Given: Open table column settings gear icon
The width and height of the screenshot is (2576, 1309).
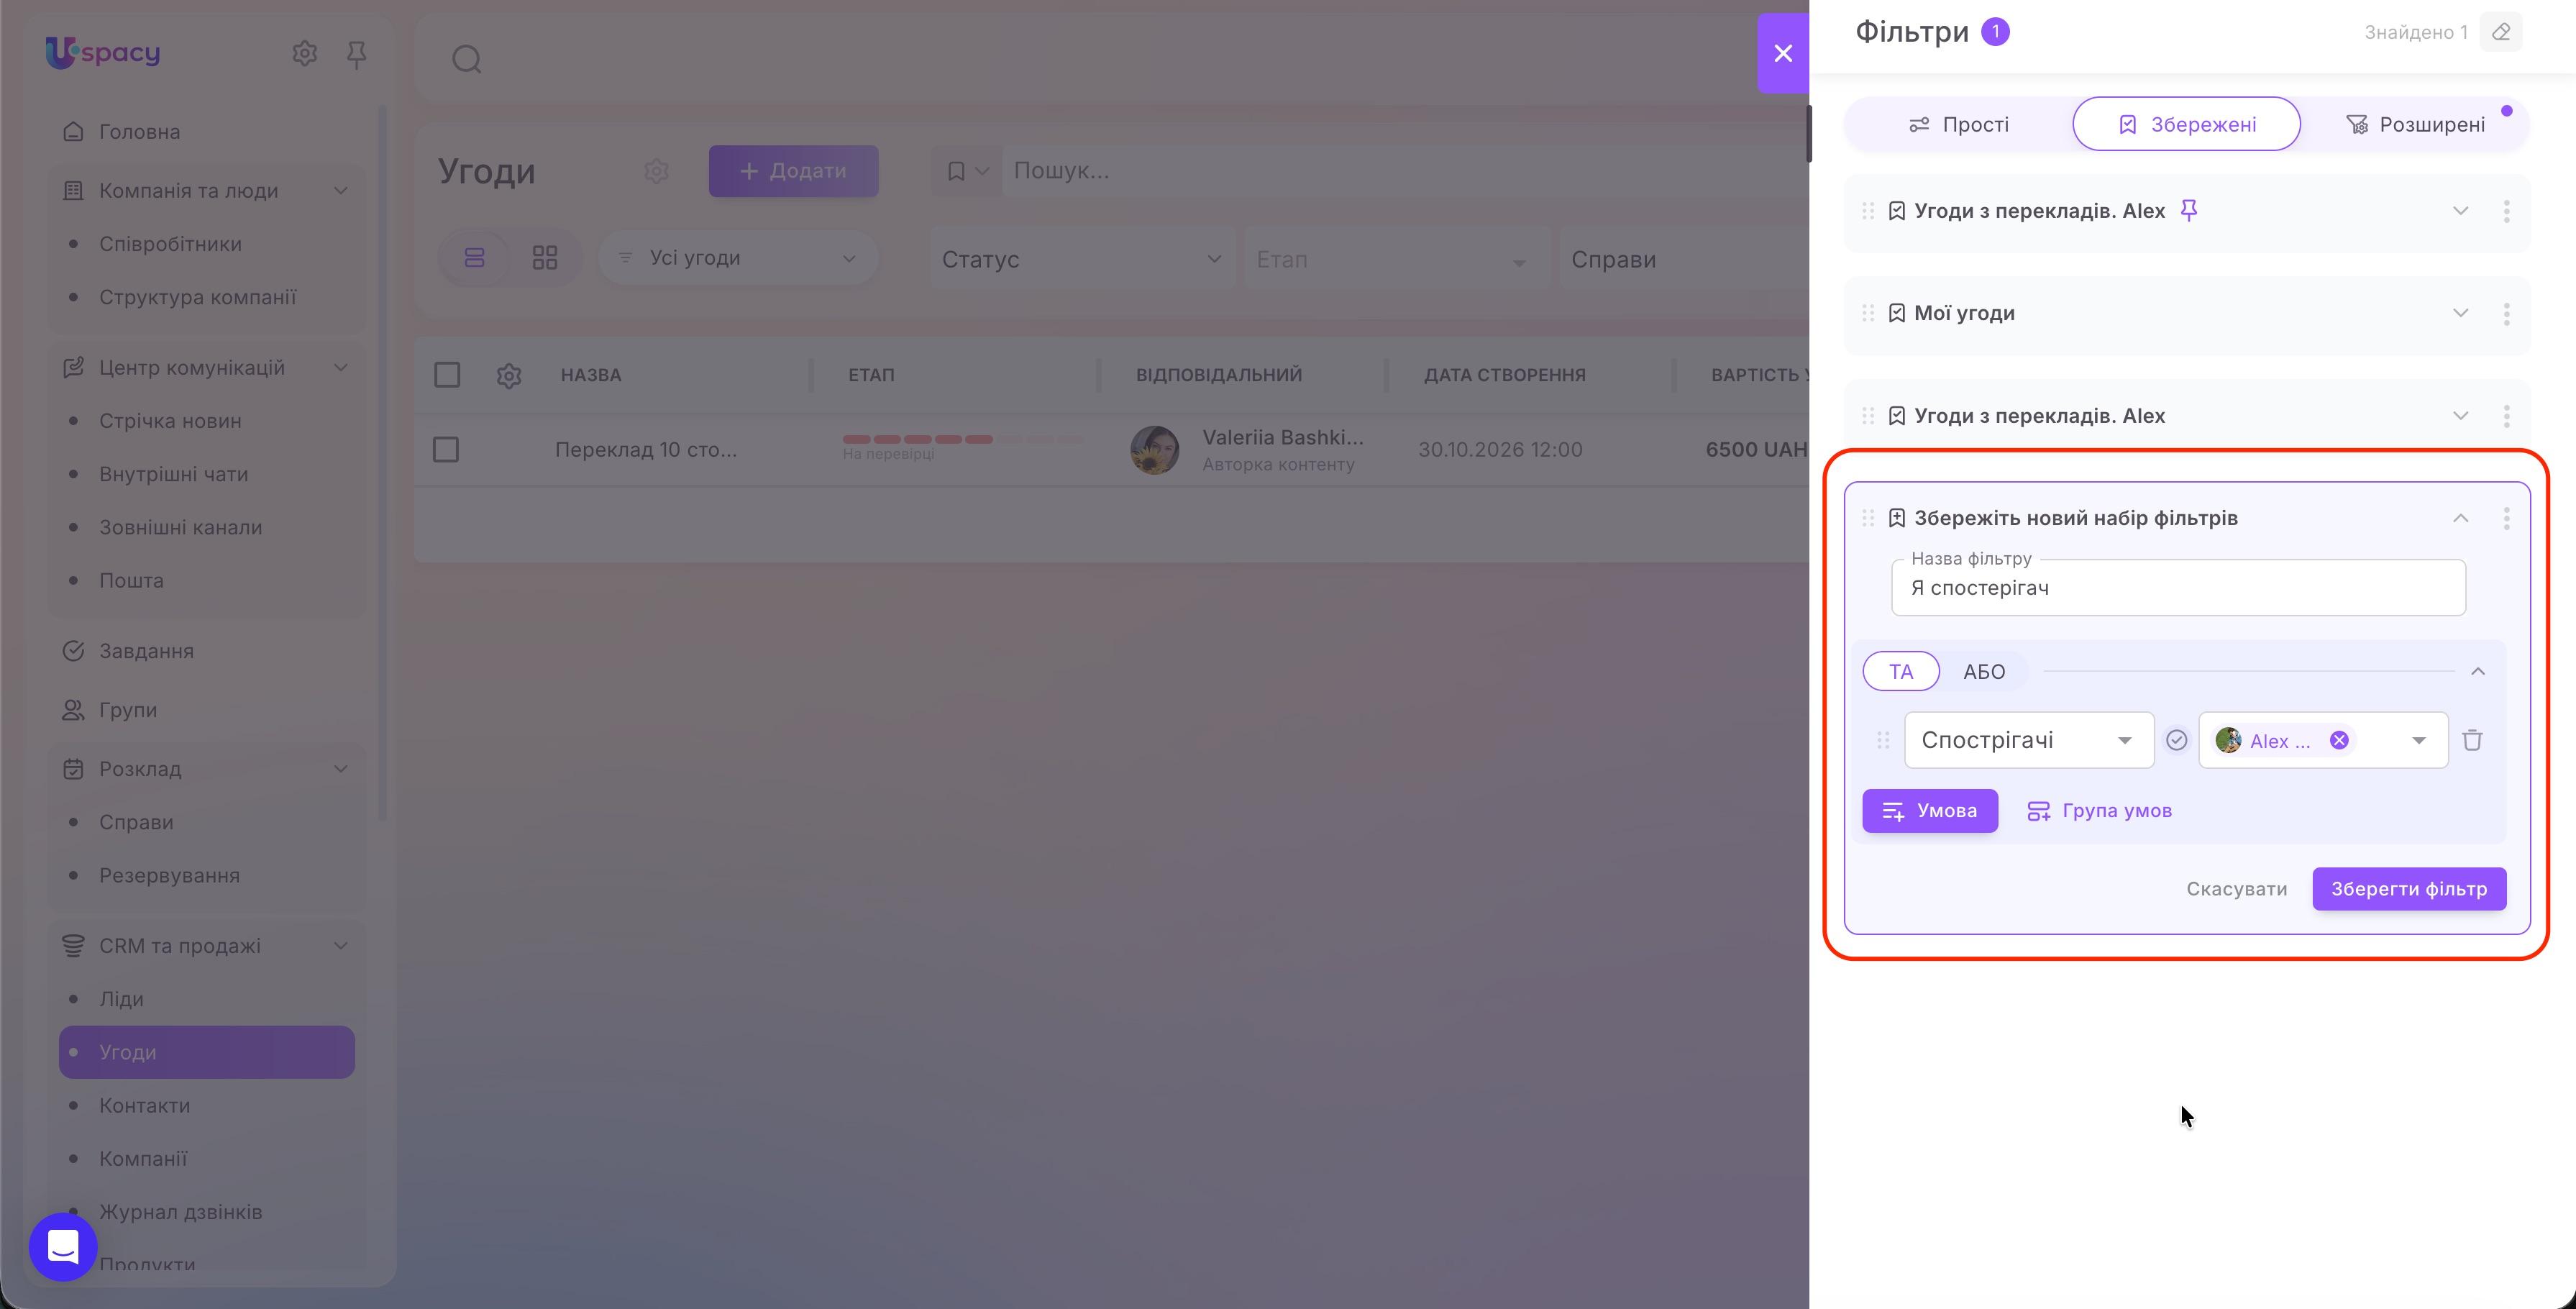Looking at the screenshot, I should (509, 376).
